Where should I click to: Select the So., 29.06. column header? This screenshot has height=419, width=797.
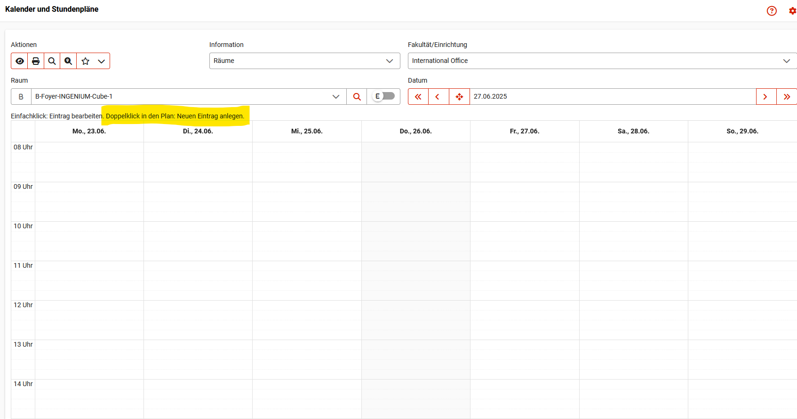tap(742, 132)
